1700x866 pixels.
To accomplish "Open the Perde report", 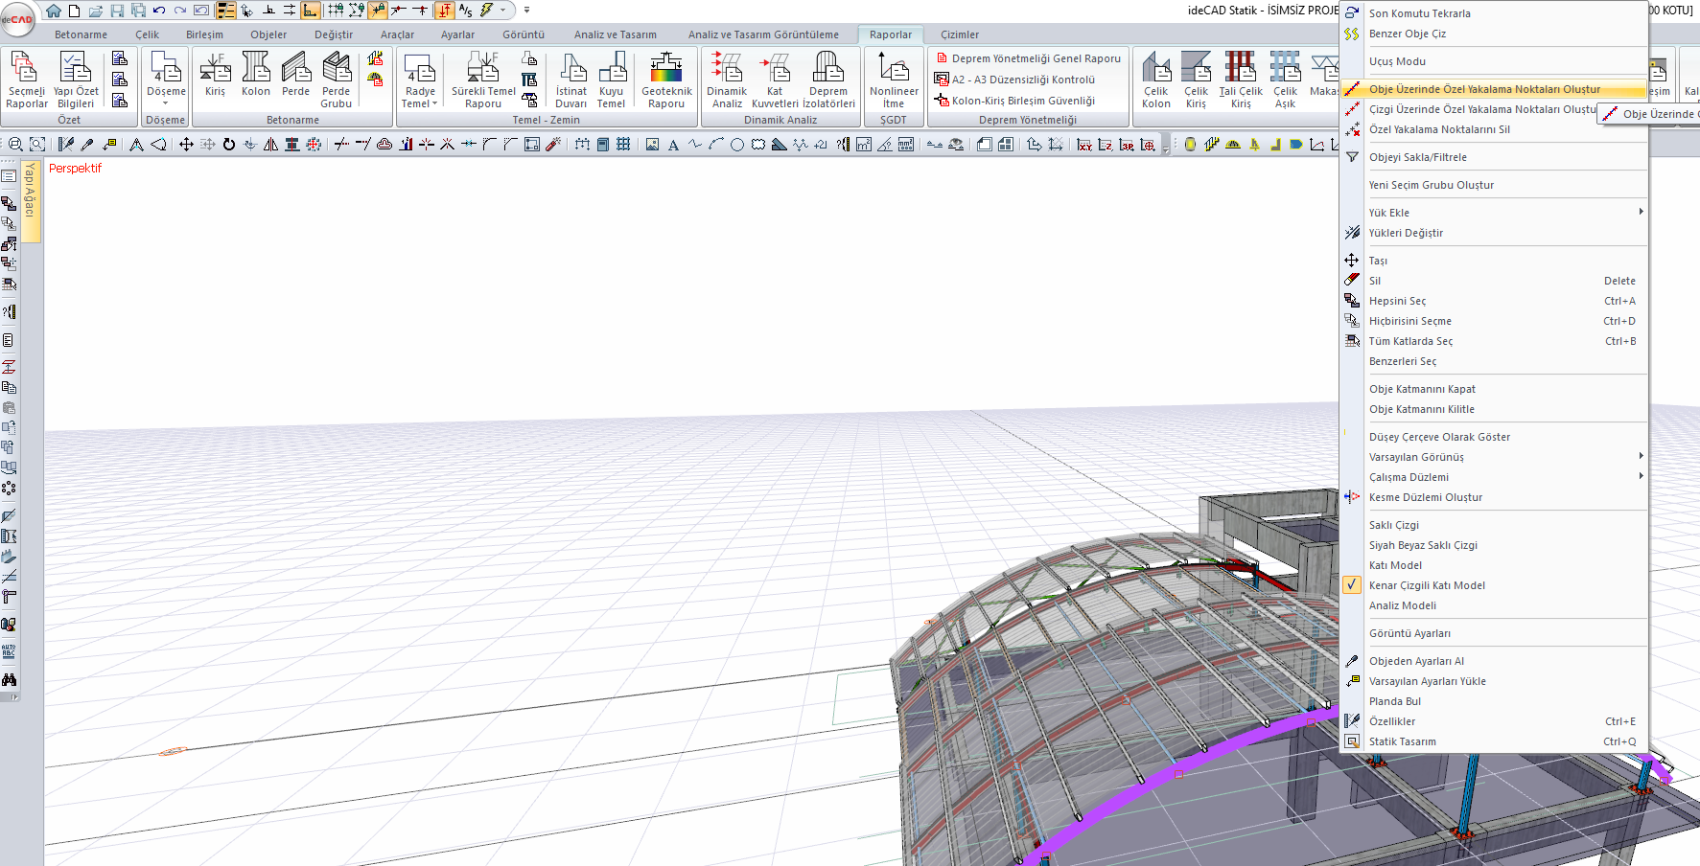I will point(296,75).
